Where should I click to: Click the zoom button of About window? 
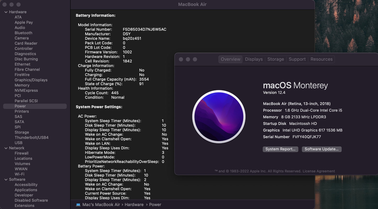pyautogui.click(x=195, y=59)
